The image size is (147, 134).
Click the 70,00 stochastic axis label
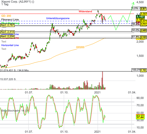point(140,105)
